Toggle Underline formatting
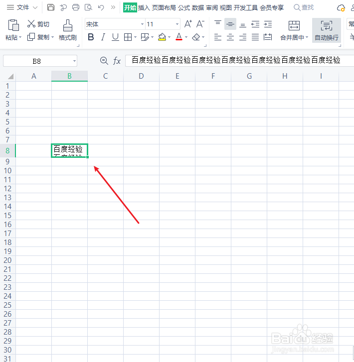 point(115,37)
